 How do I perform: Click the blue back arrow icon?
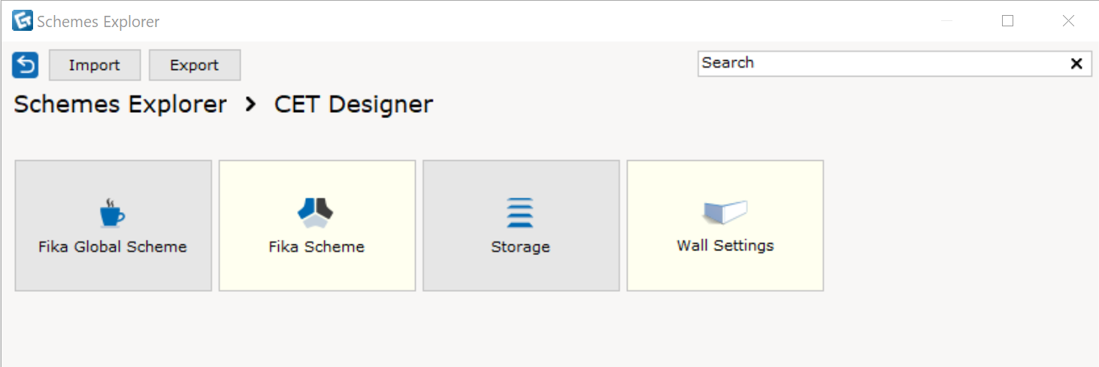[x=25, y=65]
